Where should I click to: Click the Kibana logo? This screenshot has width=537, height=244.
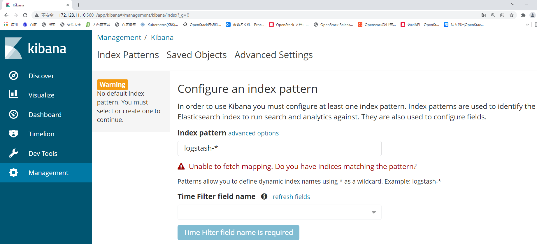tap(36, 48)
